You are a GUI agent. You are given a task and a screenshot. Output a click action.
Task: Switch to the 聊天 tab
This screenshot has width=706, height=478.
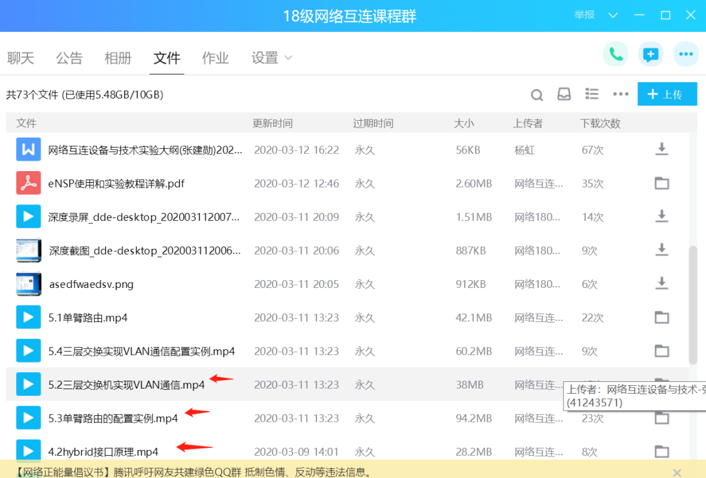[x=20, y=58]
